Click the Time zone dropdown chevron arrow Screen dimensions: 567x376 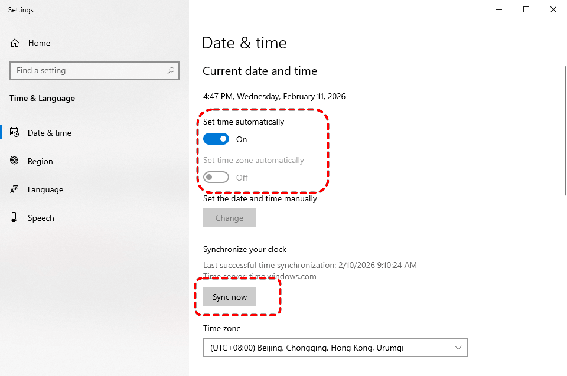pyautogui.click(x=458, y=348)
